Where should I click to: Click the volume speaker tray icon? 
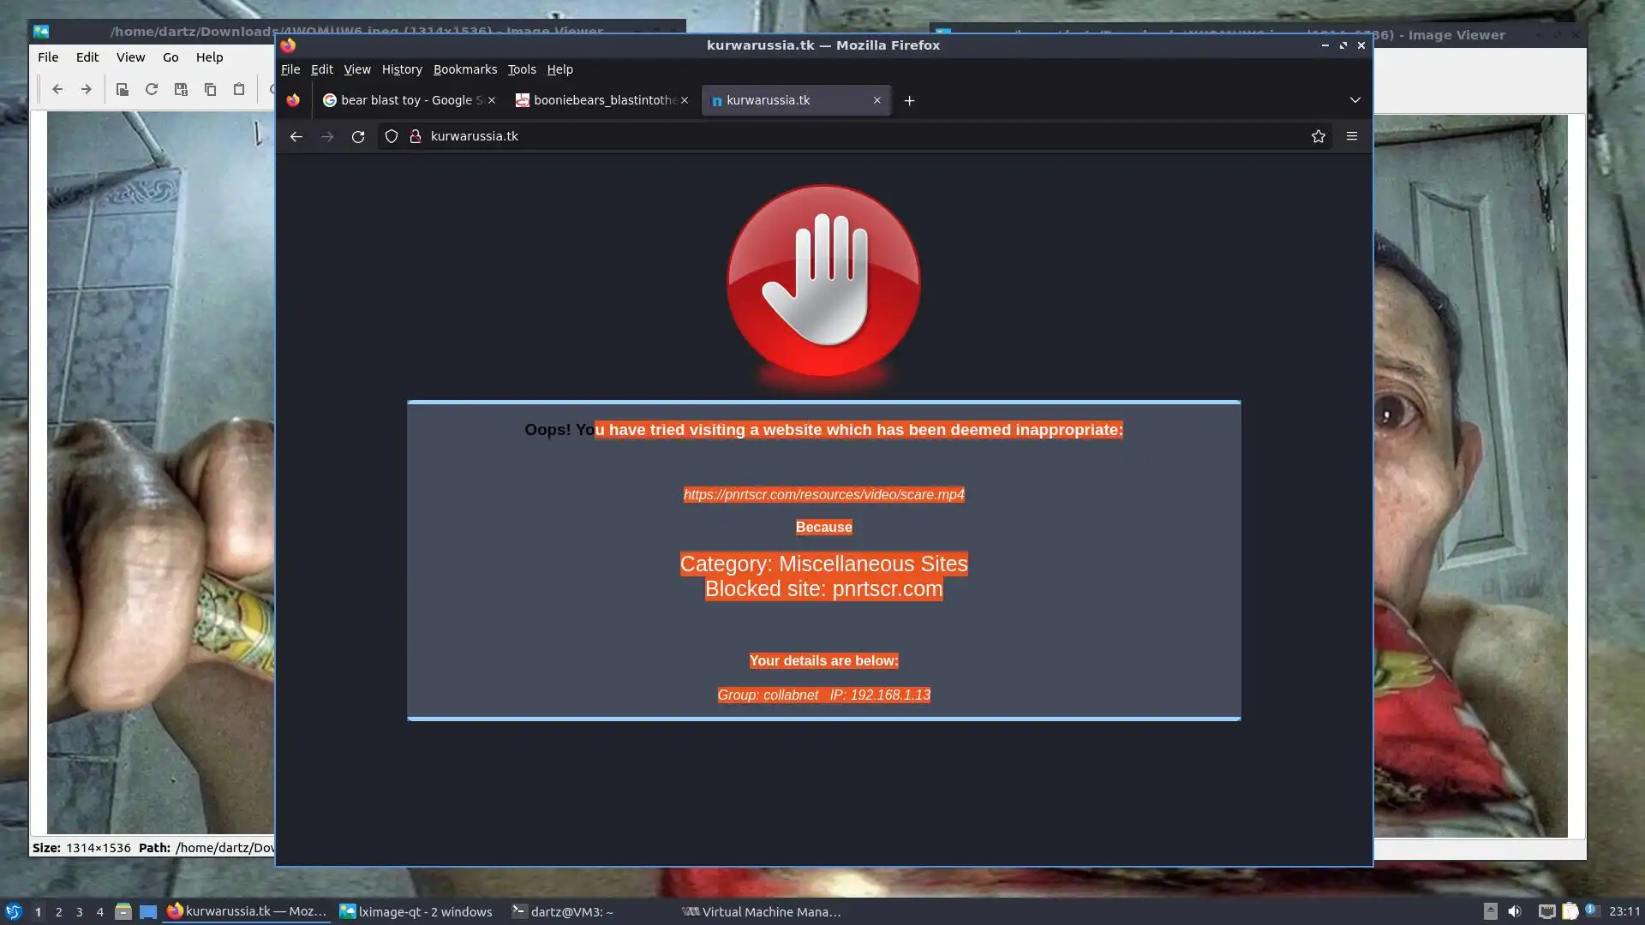(1514, 911)
